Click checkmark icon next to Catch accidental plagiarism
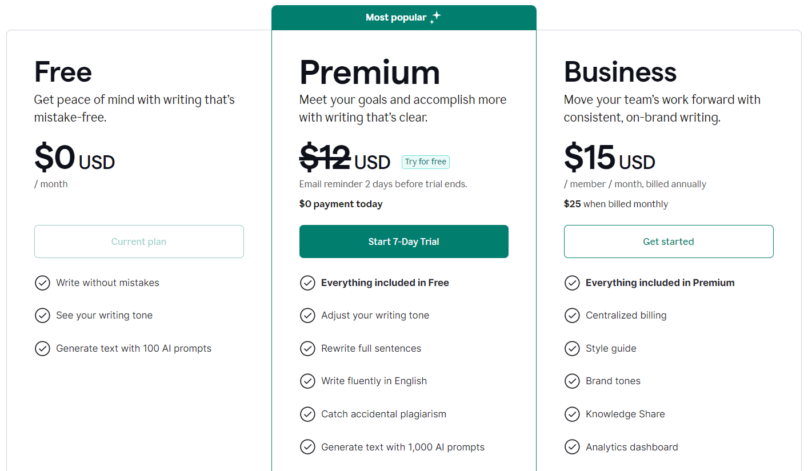808x471 pixels. [x=307, y=414]
